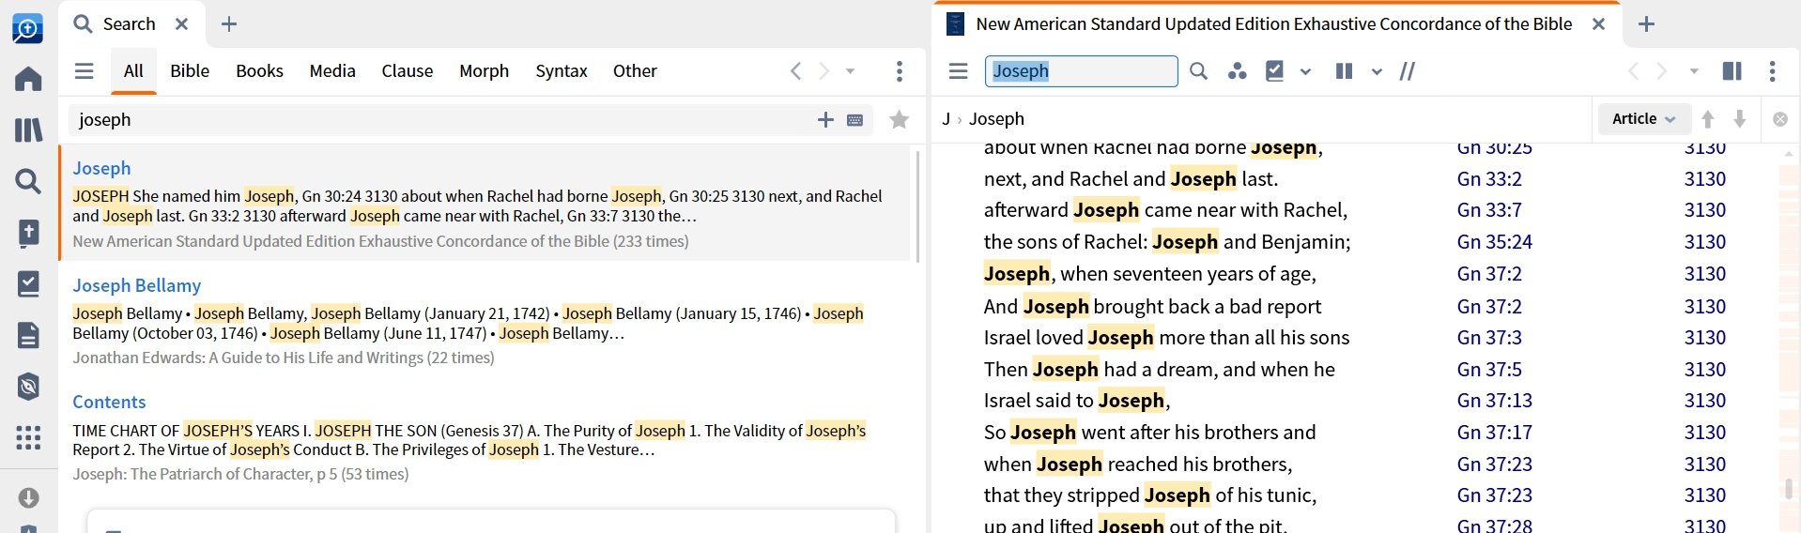
Task: Click the plus icon in search query box
Action: [825, 120]
